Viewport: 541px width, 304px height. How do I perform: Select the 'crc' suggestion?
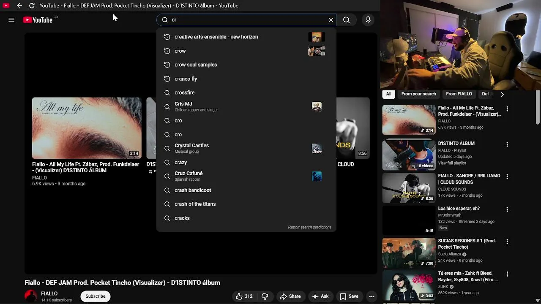[246, 134]
